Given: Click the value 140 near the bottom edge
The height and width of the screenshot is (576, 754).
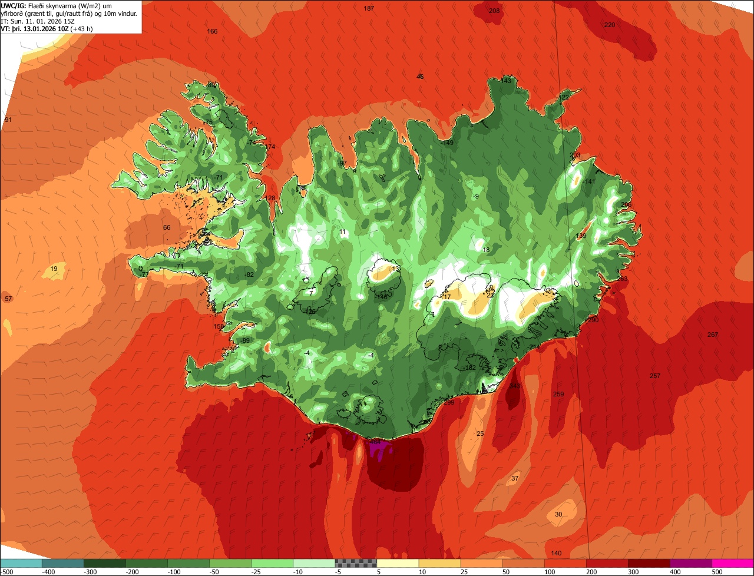Looking at the screenshot, I should pos(557,553).
